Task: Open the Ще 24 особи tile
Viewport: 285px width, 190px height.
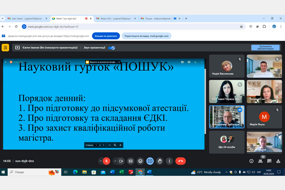Action: 227,142
